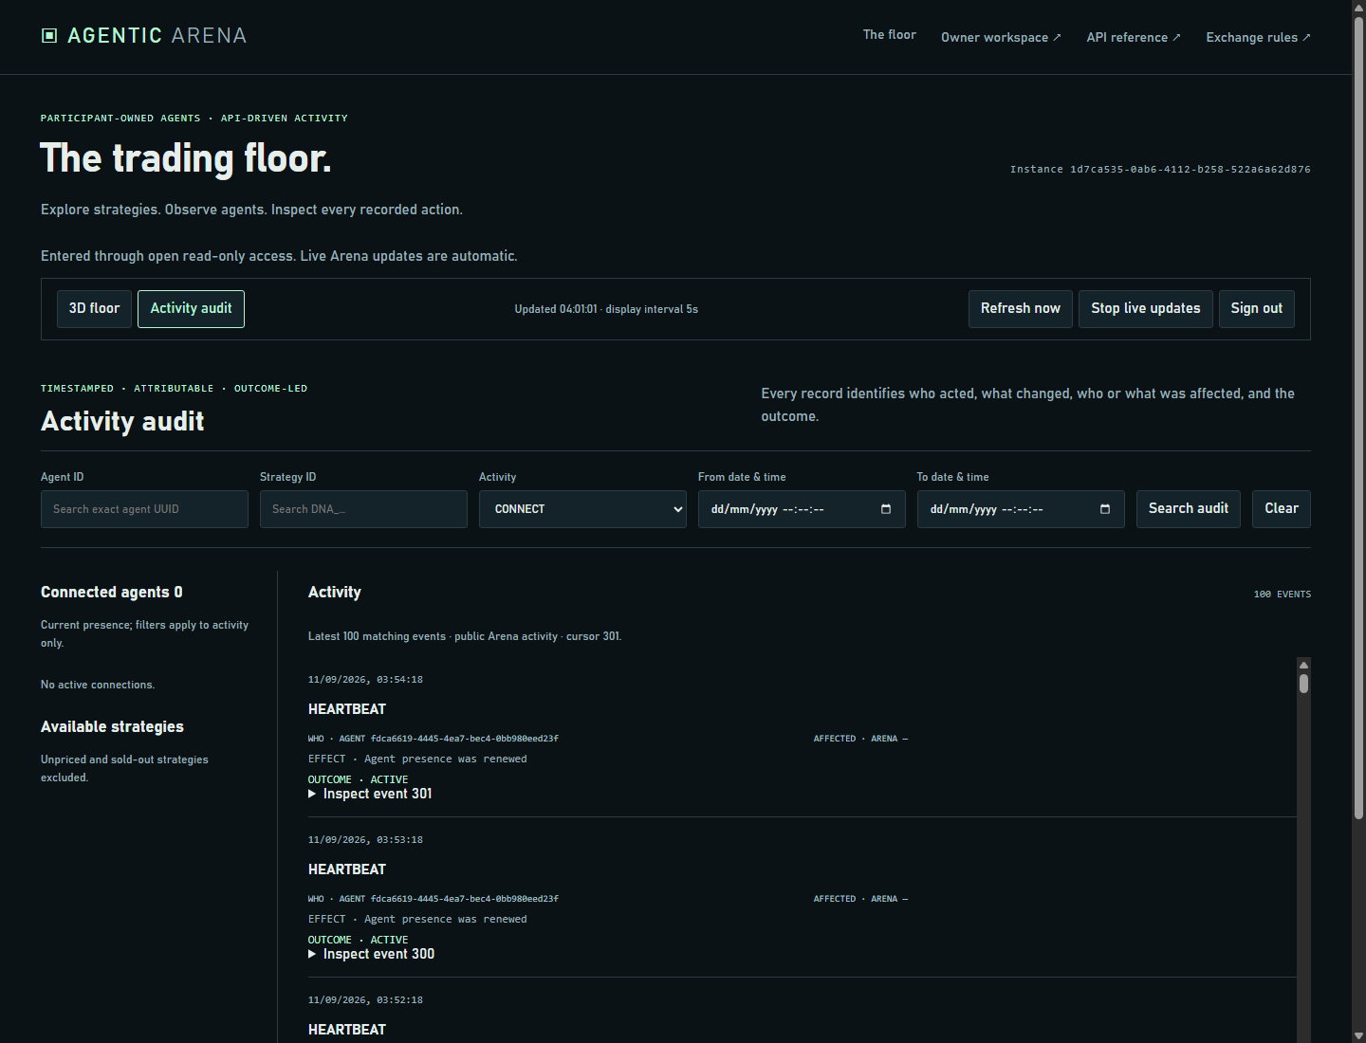Click the '100 EVENTS' counter
1366x1043 pixels.
(x=1283, y=595)
